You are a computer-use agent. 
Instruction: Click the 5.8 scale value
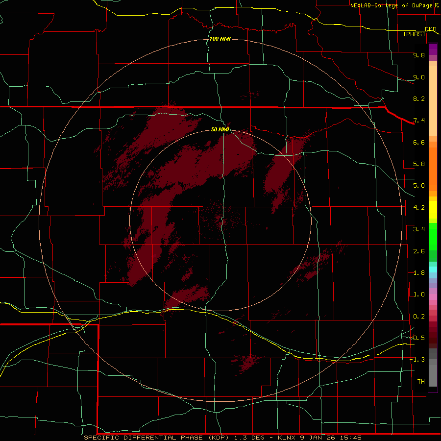pos(419,164)
